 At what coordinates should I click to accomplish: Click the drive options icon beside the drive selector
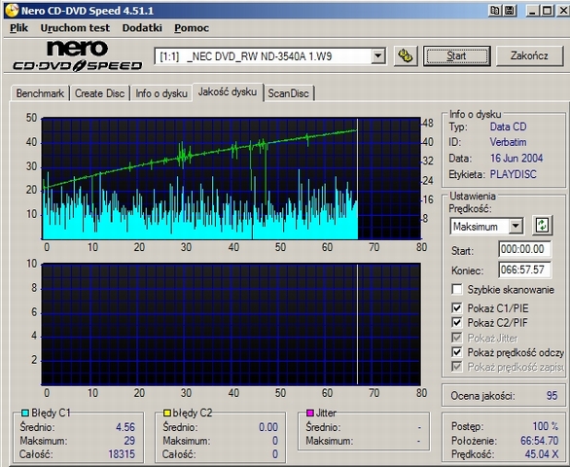(406, 56)
